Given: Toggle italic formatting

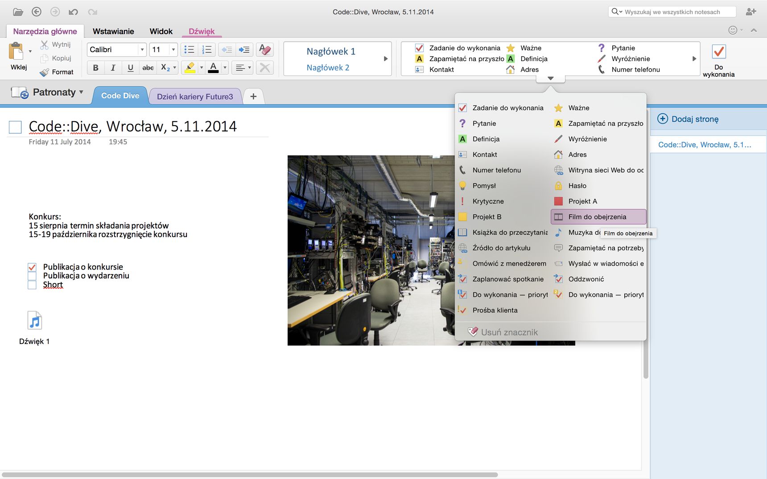Looking at the screenshot, I should click(x=113, y=68).
